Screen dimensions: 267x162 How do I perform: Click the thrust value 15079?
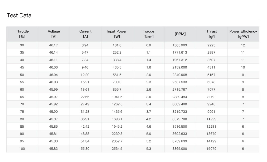pos(211,149)
